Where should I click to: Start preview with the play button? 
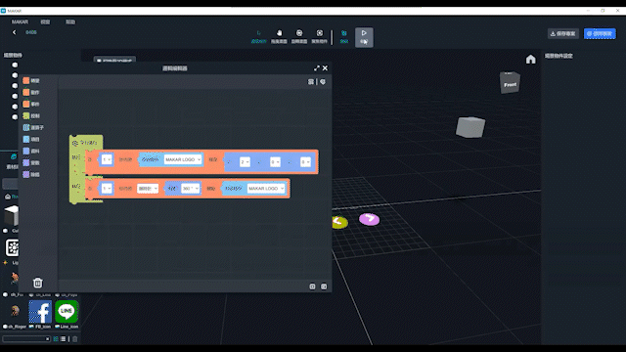364,37
